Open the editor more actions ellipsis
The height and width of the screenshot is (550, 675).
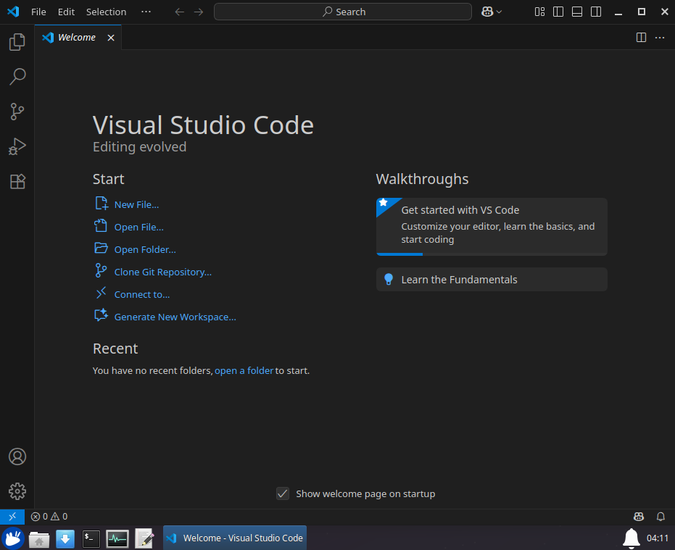point(659,37)
